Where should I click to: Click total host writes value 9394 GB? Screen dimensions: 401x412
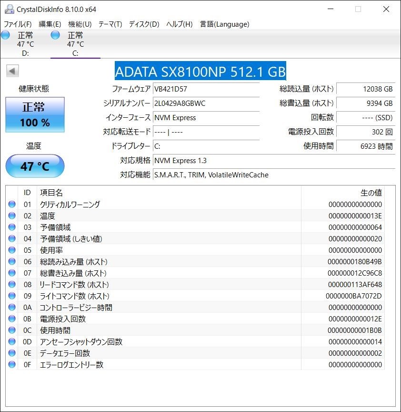tap(366, 103)
